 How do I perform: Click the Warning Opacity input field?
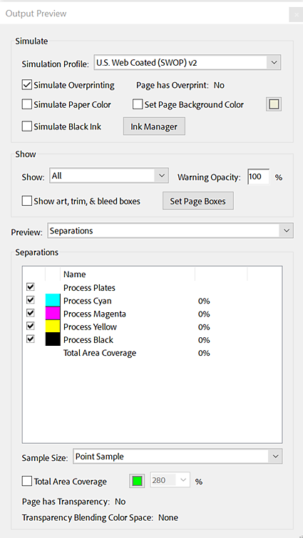pyautogui.click(x=259, y=176)
